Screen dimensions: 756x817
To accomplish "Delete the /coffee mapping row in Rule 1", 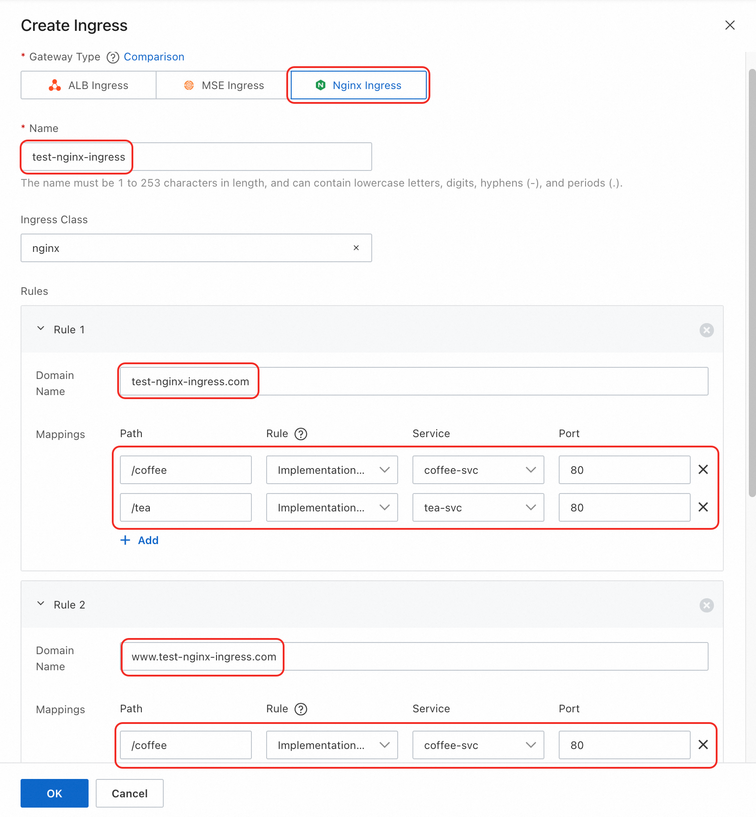I will (703, 470).
